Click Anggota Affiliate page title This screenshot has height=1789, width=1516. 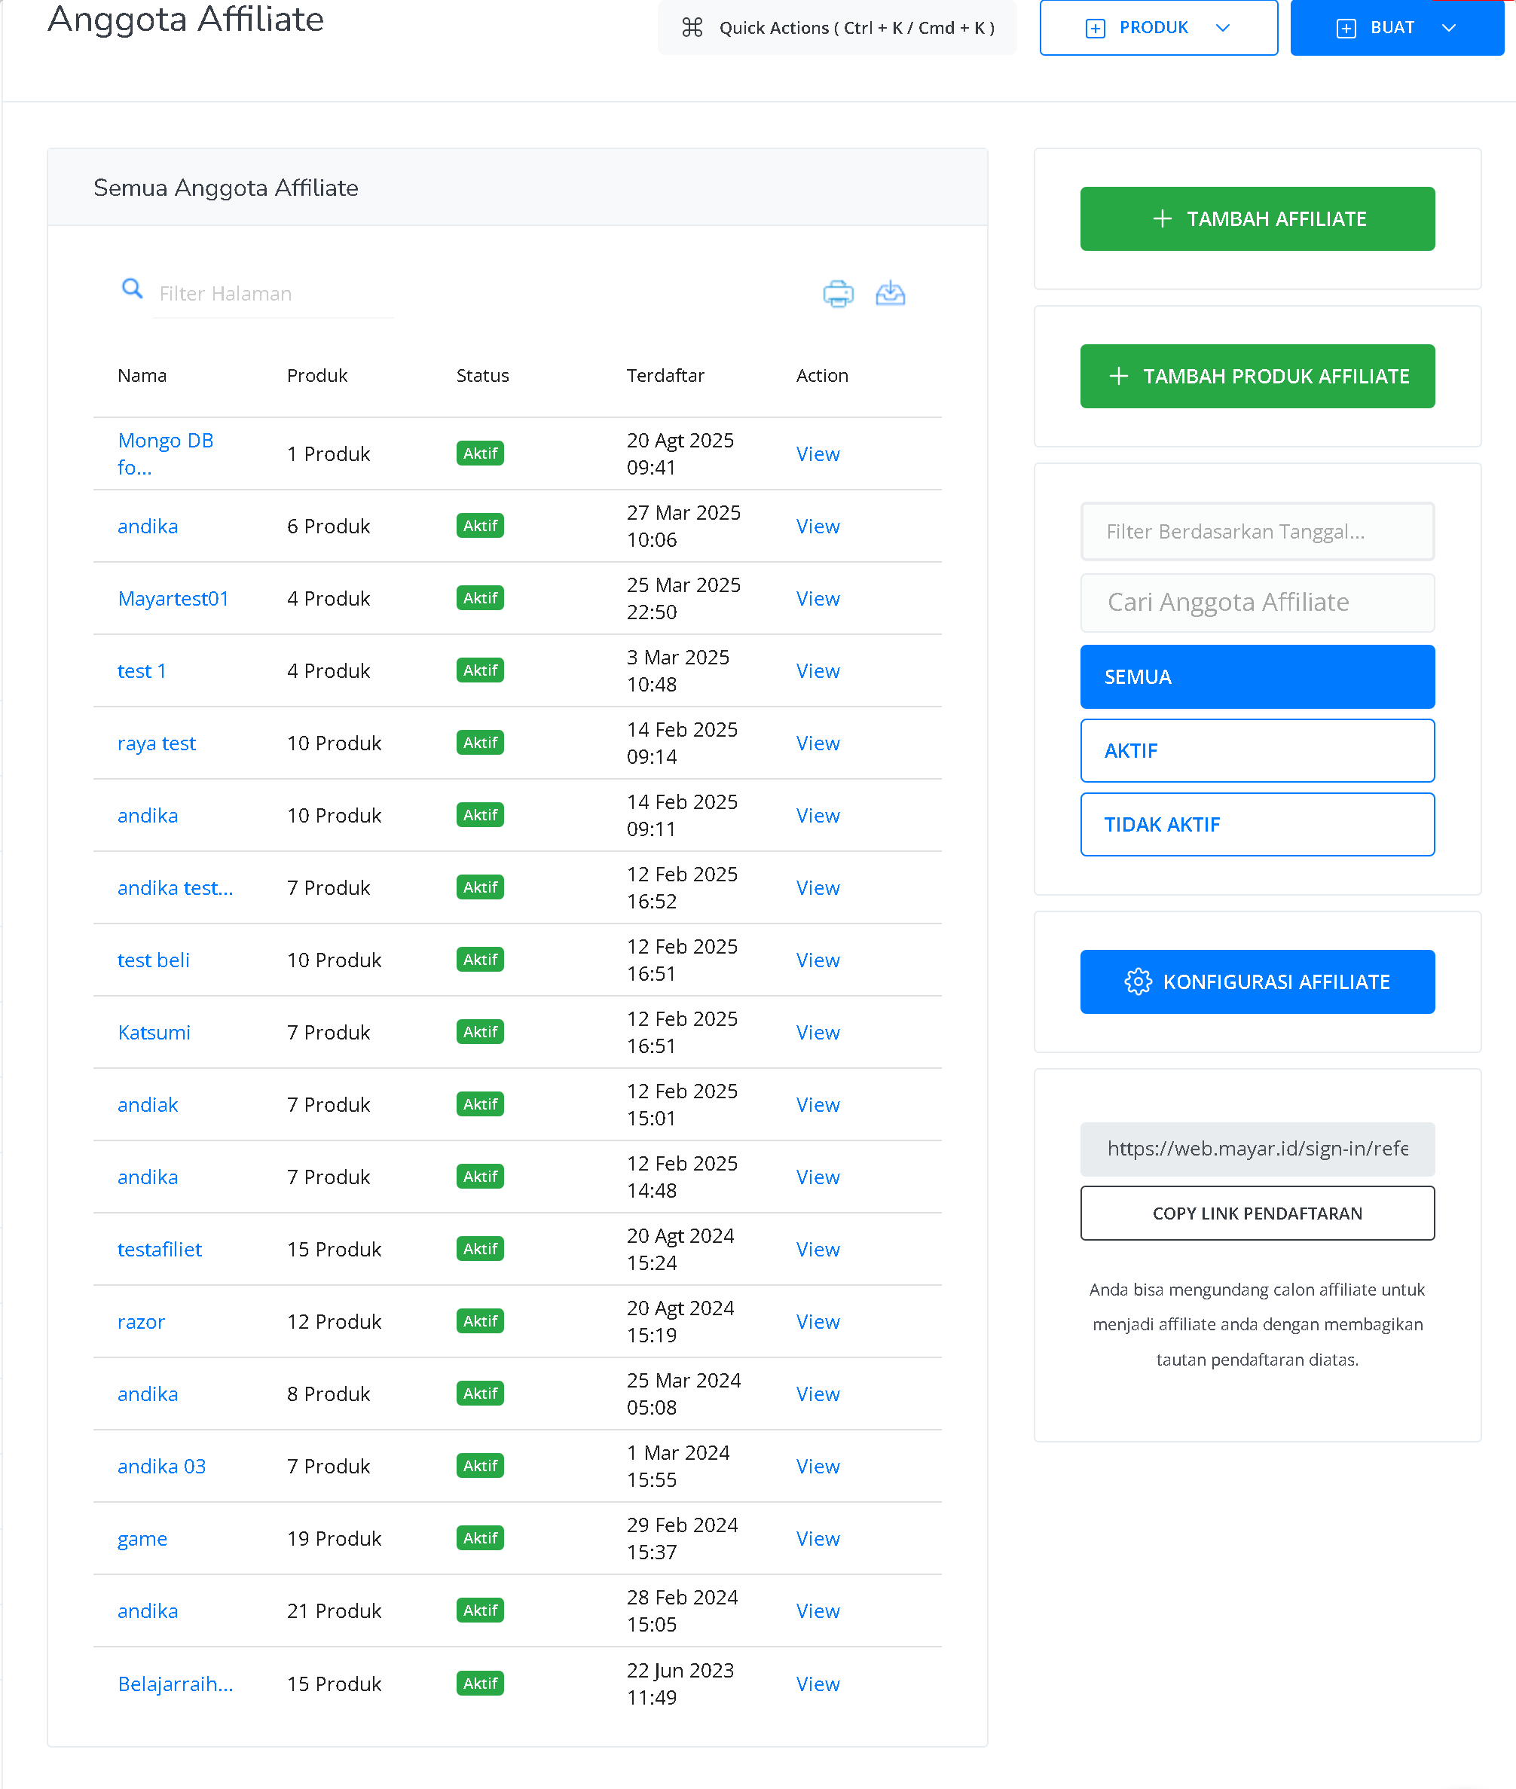click(185, 19)
